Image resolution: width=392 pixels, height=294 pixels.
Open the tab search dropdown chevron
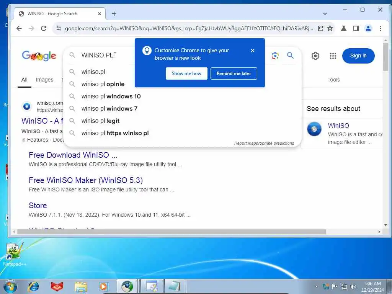(x=325, y=14)
